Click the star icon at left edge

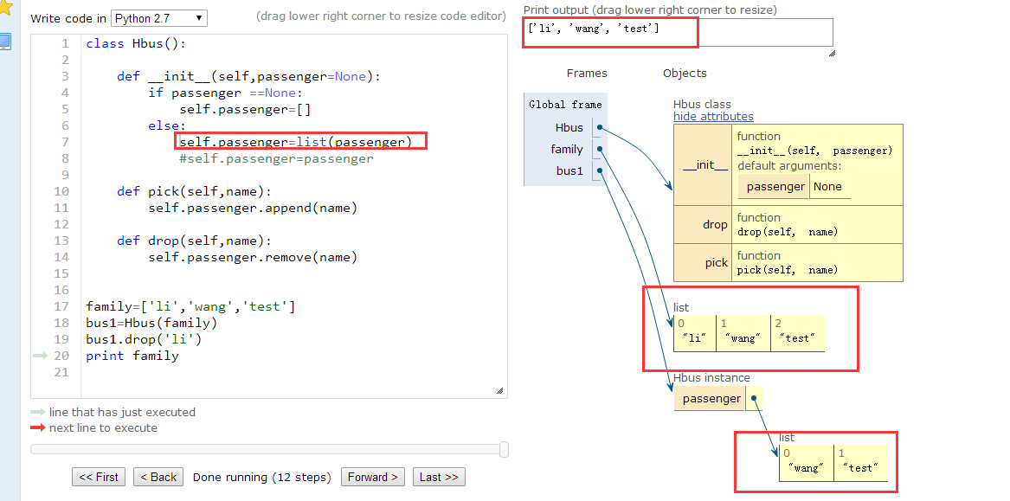point(4,6)
